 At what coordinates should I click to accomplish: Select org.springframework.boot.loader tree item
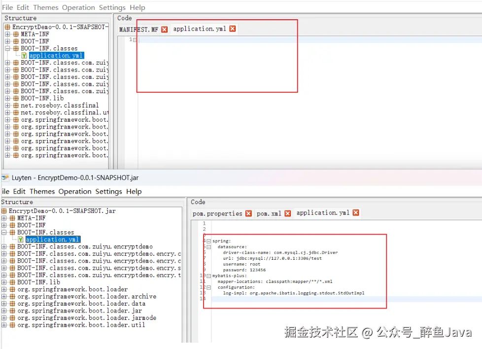[72, 289]
